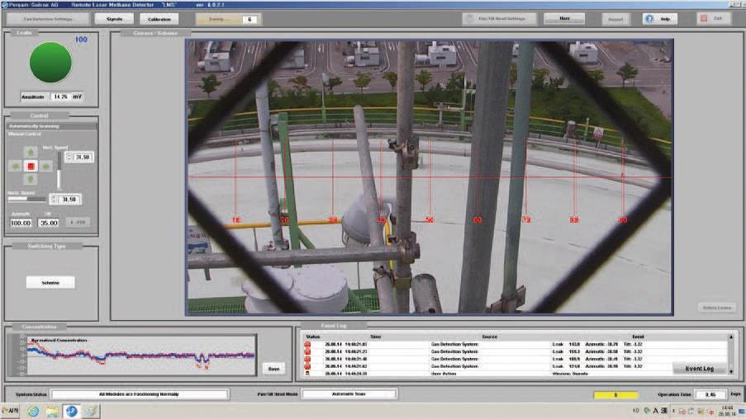Click the Azimuth value field
The width and height of the screenshot is (746, 419).
pyautogui.click(x=21, y=223)
